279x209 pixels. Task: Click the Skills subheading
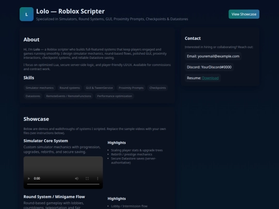(29, 78)
